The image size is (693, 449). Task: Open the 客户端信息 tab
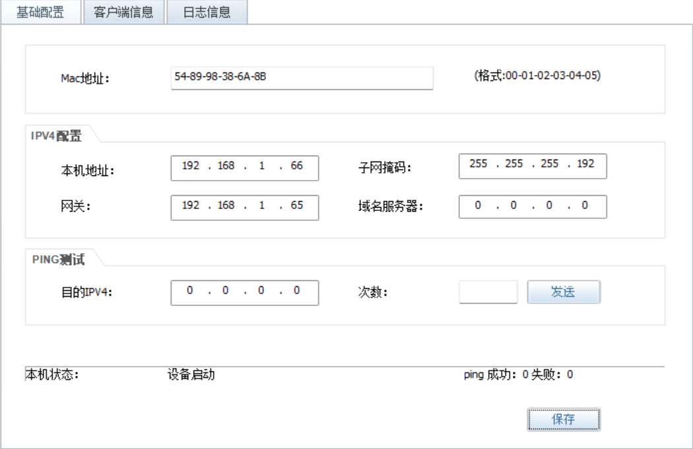point(123,12)
